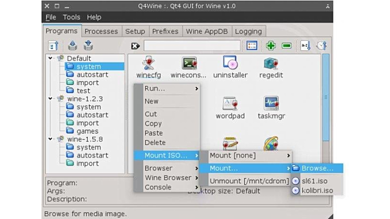The width and height of the screenshot is (390, 219).
Task: Open the wordpad program icon
Action: point(230,104)
